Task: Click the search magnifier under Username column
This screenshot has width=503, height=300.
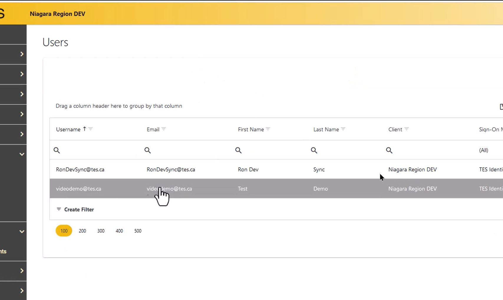Action: point(57,150)
